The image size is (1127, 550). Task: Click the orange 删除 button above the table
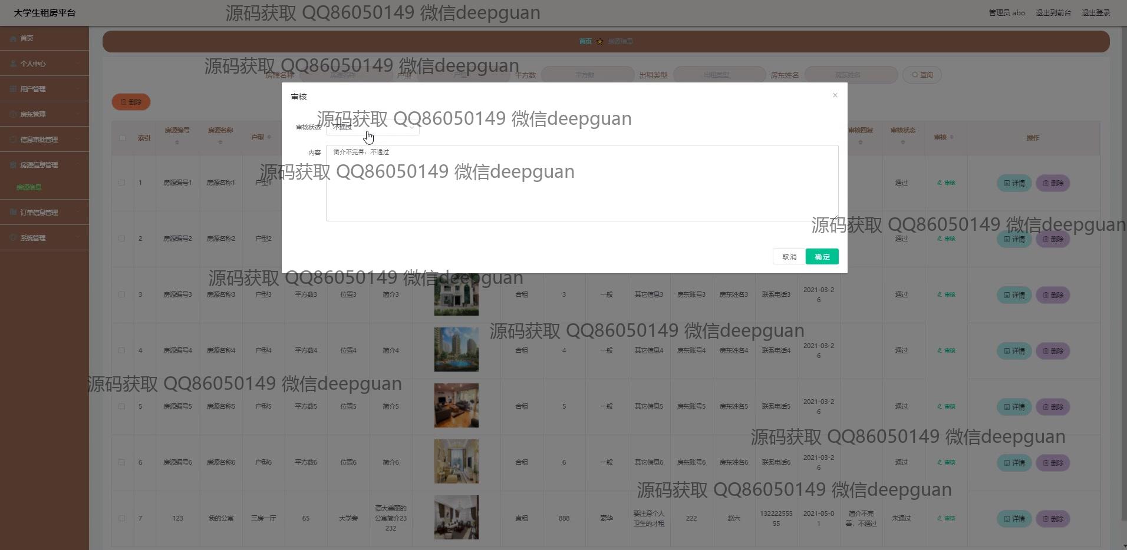pyautogui.click(x=131, y=102)
